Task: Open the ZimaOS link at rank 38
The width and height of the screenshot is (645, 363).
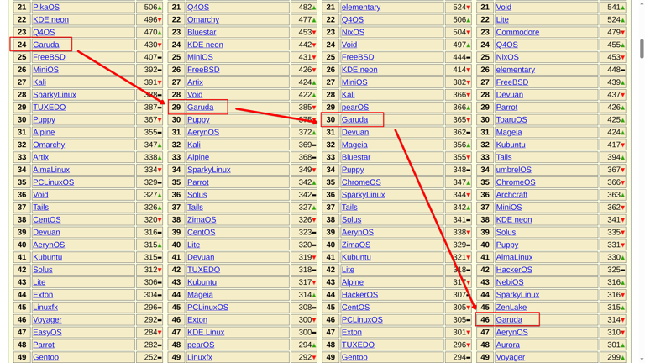Action: (202, 220)
